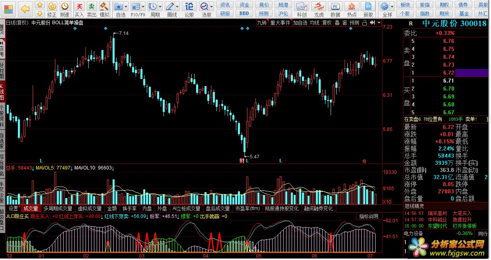Open the 热点 hot topics flame icon

point(352,9)
